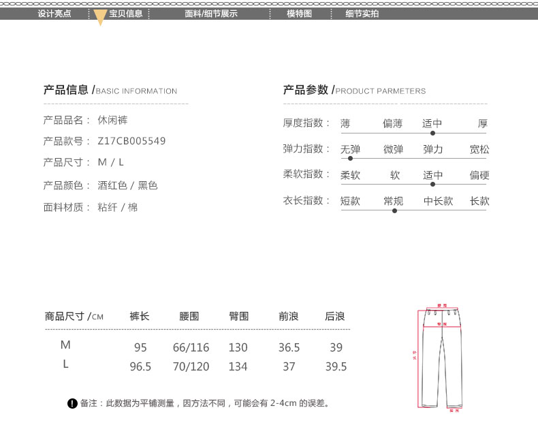The height and width of the screenshot is (442, 538).
Task: Select the 面料/细节展示 tab
Action: point(211,14)
